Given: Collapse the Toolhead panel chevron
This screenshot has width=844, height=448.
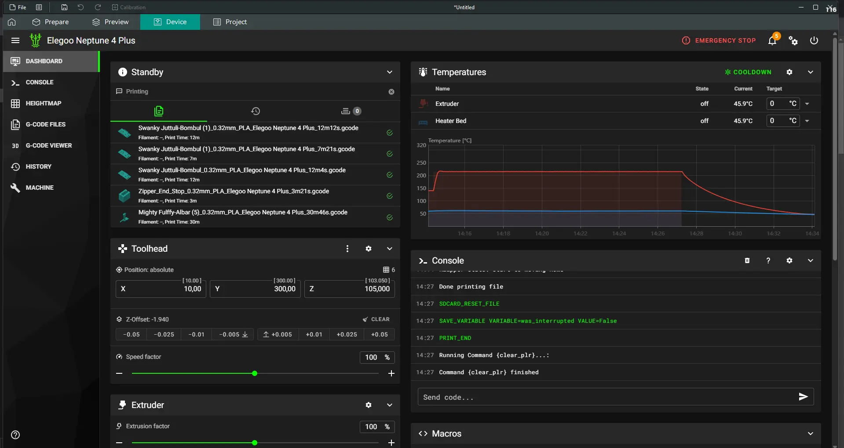Looking at the screenshot, I should click(390, 249).
